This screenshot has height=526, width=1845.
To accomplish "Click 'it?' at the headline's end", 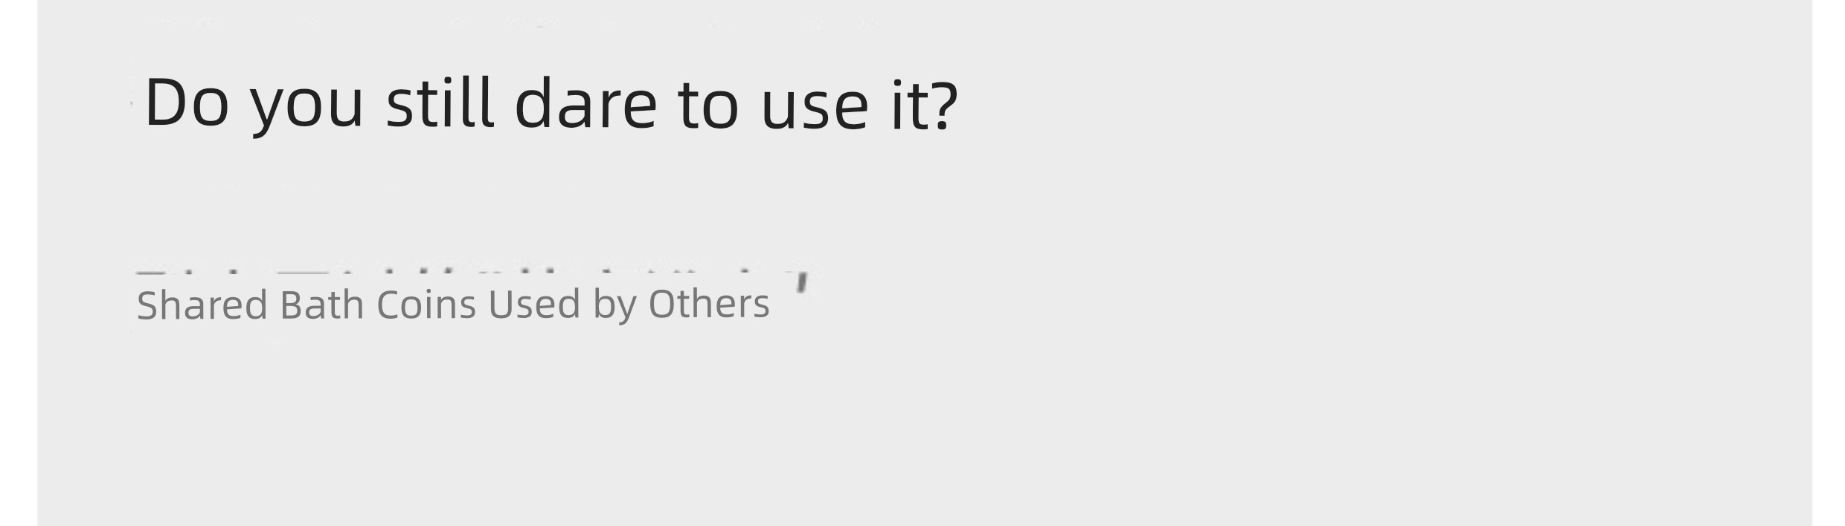I will (x=925, y=103).
